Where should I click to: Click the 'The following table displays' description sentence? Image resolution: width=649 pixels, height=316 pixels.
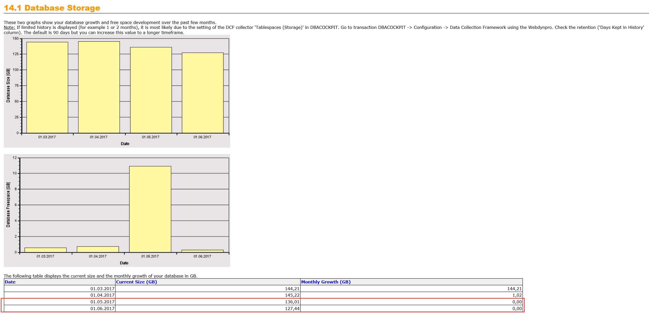101,276
